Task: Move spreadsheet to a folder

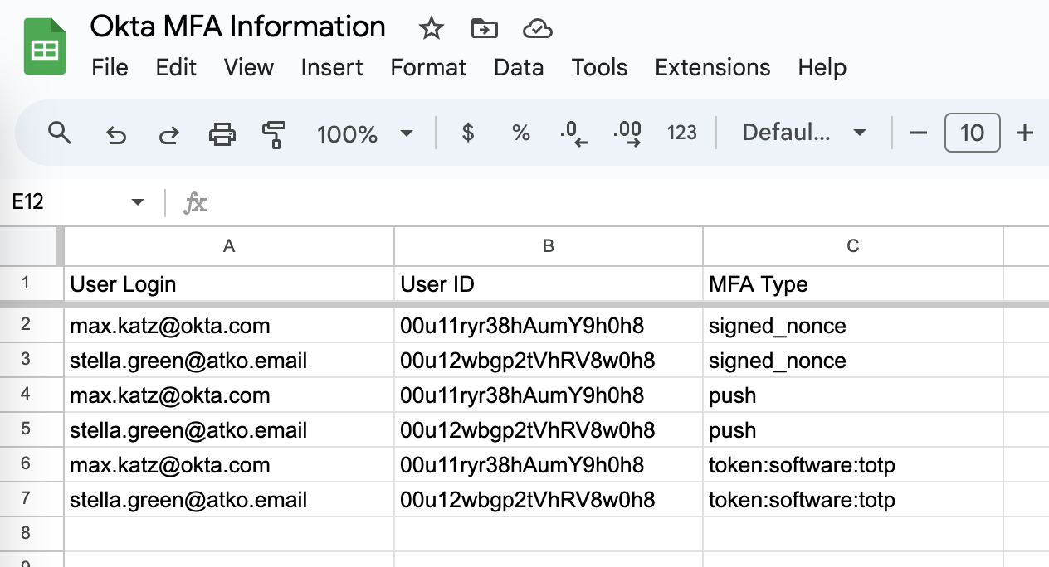Action: click(x=484, y=28)
